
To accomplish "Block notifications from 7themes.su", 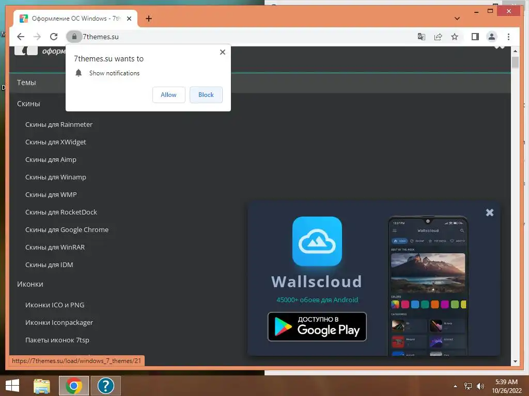I will [206, 95].
